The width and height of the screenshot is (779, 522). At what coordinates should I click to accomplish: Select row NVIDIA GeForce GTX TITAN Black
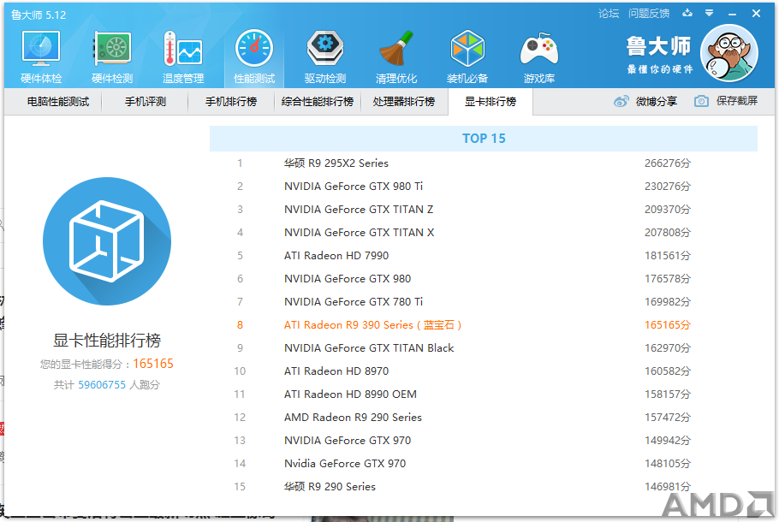484,347
